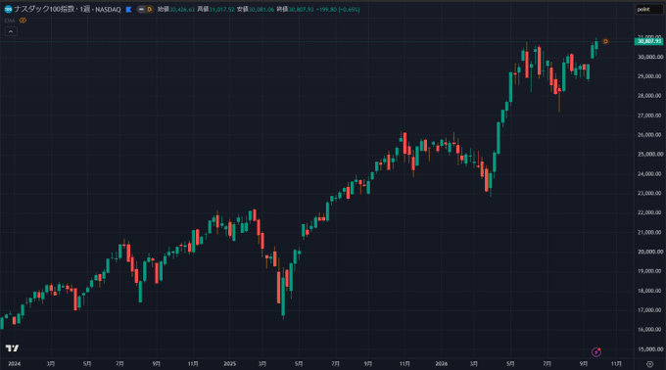666x370 pixels.
Task: Click the blue flag icon beside NASDAQ
Action: (128, 10)
